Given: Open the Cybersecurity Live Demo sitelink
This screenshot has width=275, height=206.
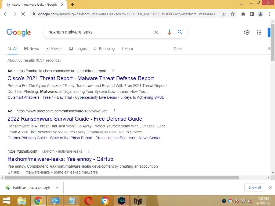Looking at the screenshot, I should click(96, 97).
